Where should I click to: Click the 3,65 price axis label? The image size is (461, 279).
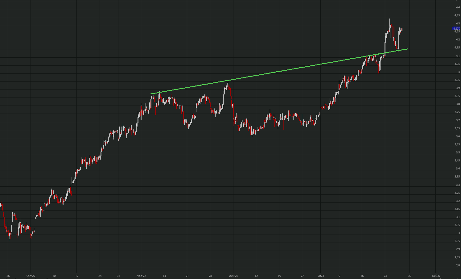[457, 128]
